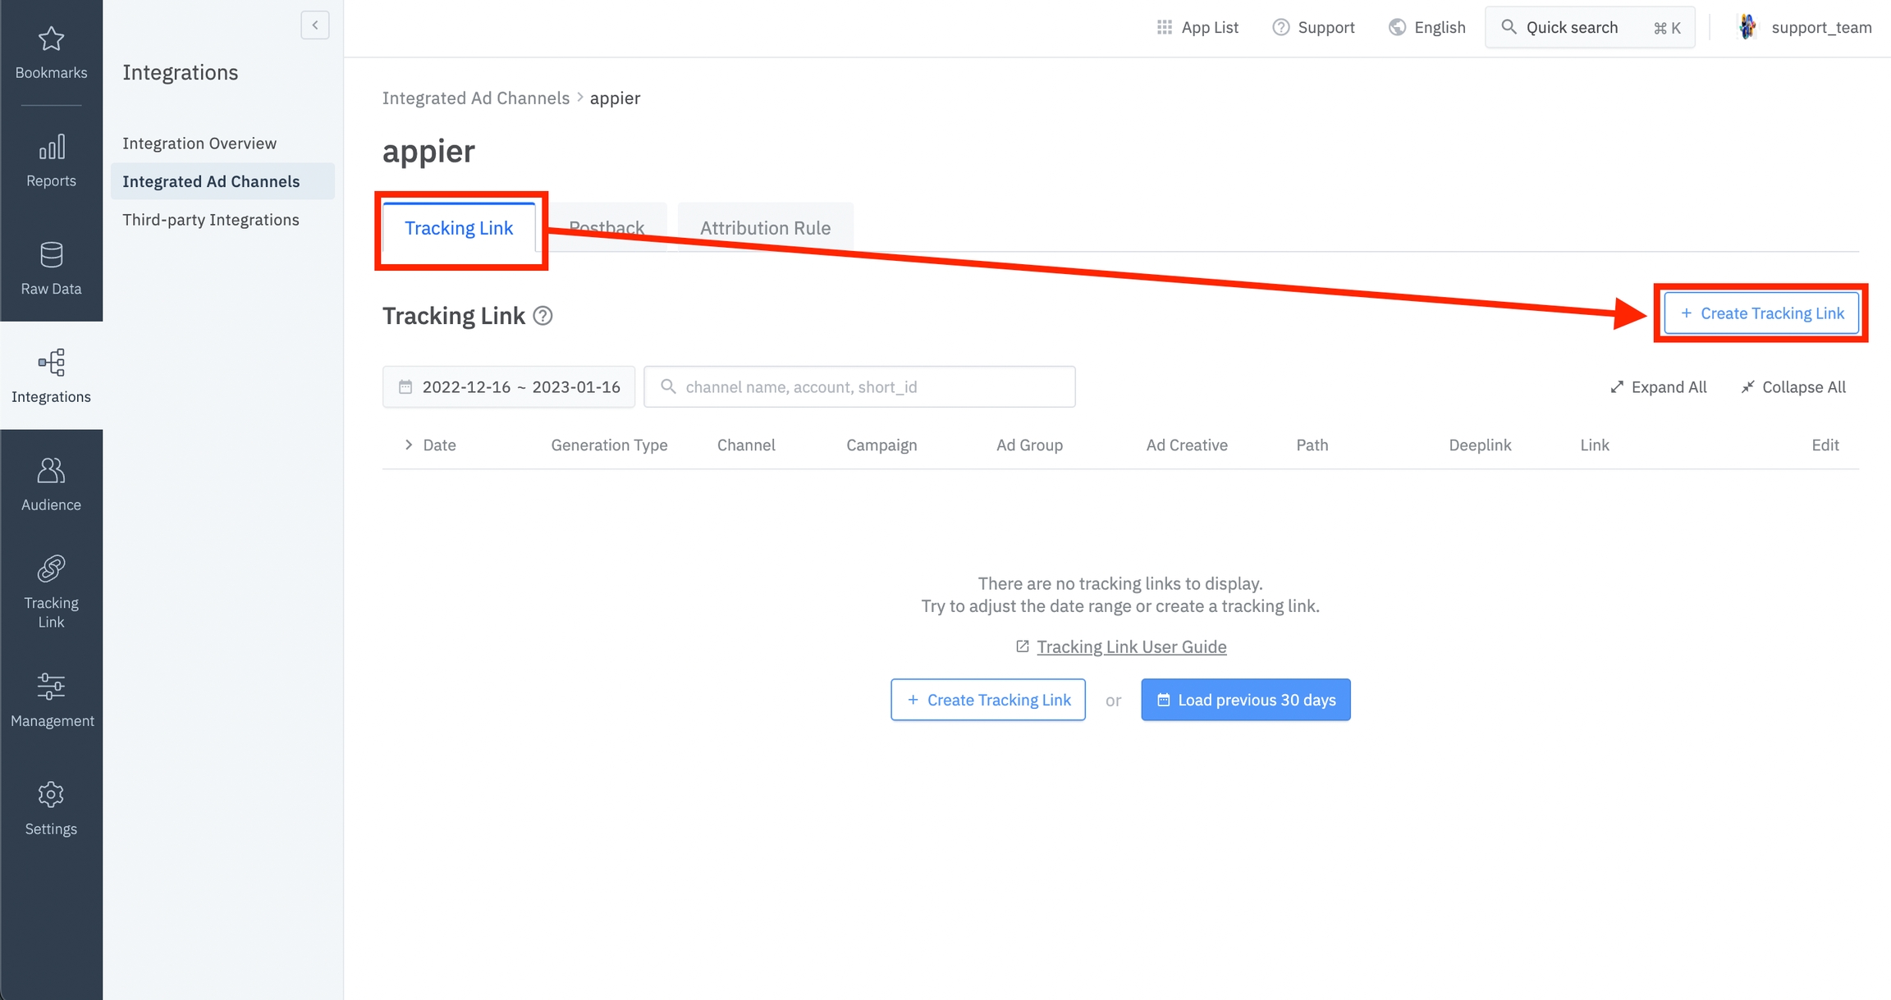Click Collapse All rows control

pyautogui.click(x=1793, y=387)
